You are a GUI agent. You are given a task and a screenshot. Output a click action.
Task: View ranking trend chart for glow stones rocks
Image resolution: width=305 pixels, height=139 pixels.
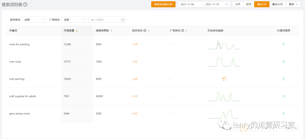(x=223, y=114)
